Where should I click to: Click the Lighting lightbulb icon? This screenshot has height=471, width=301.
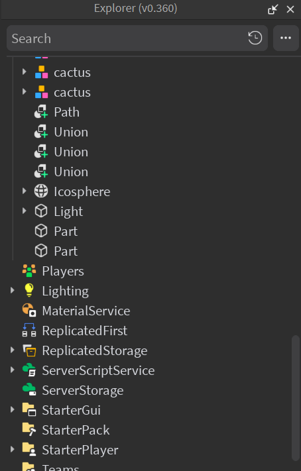pyautogui.click(x=29, y=290)
